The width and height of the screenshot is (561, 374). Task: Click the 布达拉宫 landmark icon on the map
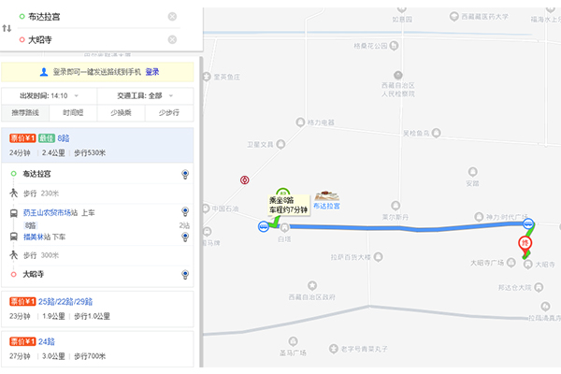(x=327, y=195)
